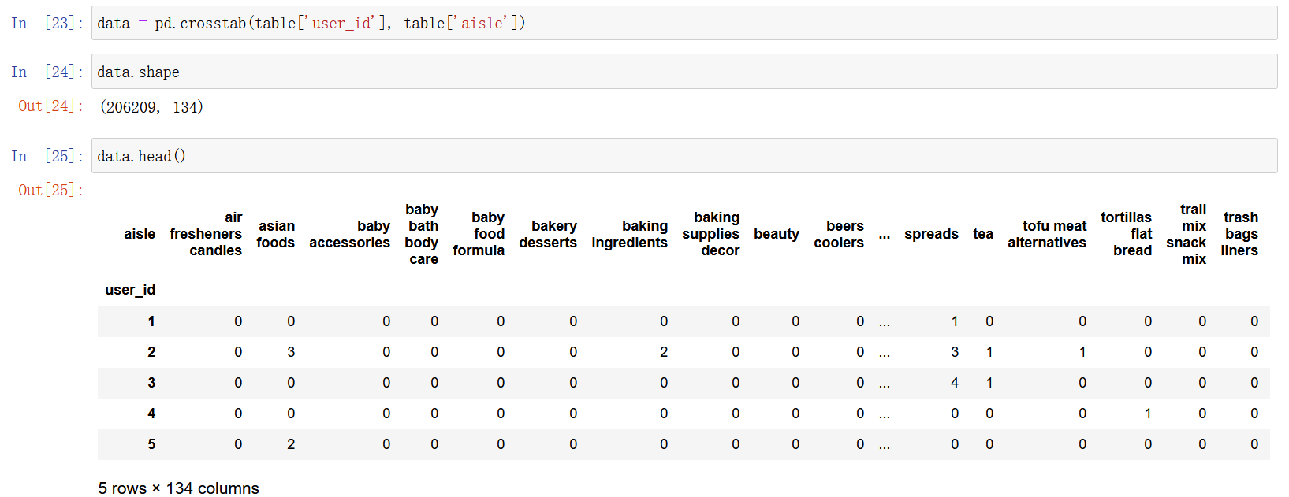The width and height of the screenshot is (1289, 497).
Task: Click the 'beers coolers' column header
Action: pyautogui.click(x=839, y=234)
